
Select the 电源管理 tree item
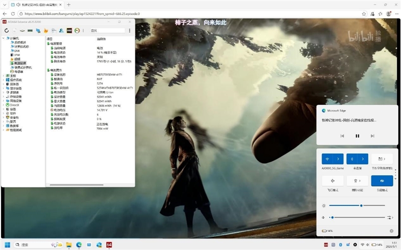[20, 63]
